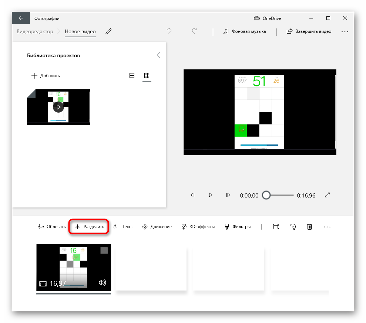
Task: Collapse the project library panel
Action: click(158, 55)
